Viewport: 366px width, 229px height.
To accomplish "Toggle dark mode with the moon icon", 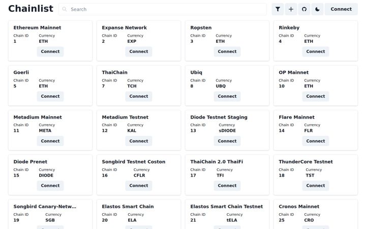I will [x=317, y=9].
